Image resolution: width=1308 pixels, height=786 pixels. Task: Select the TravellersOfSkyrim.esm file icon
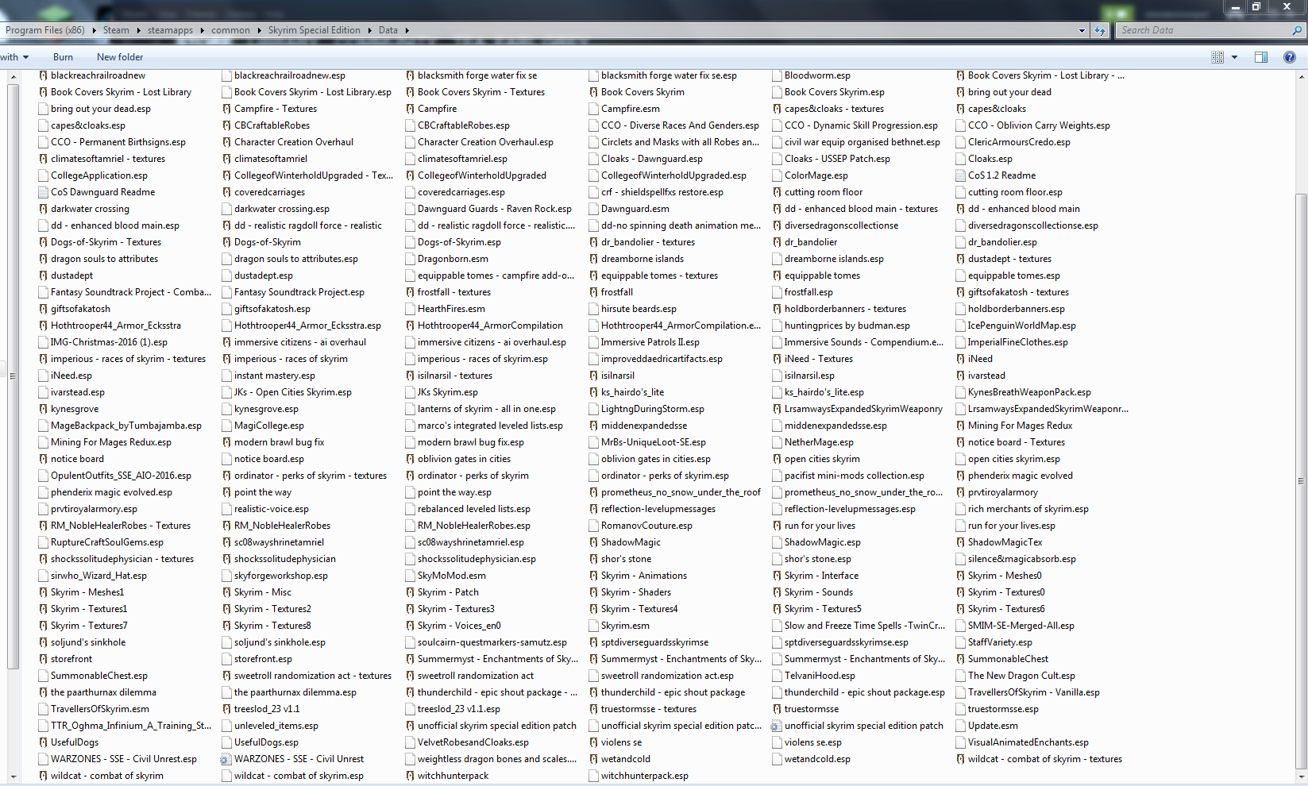coord(44,709)
